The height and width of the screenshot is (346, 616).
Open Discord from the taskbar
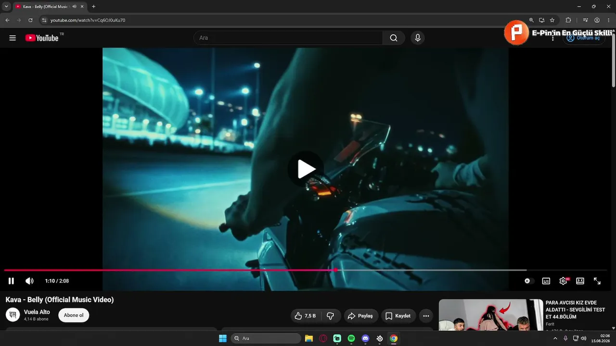(x=365, y=338)
